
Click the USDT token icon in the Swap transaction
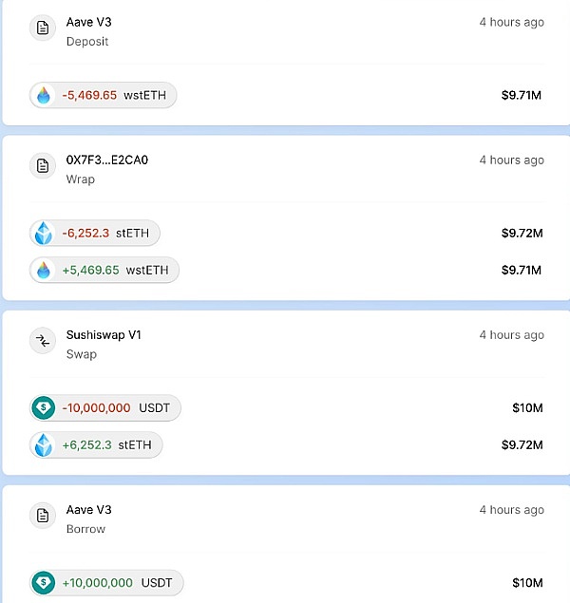point(44,408)
